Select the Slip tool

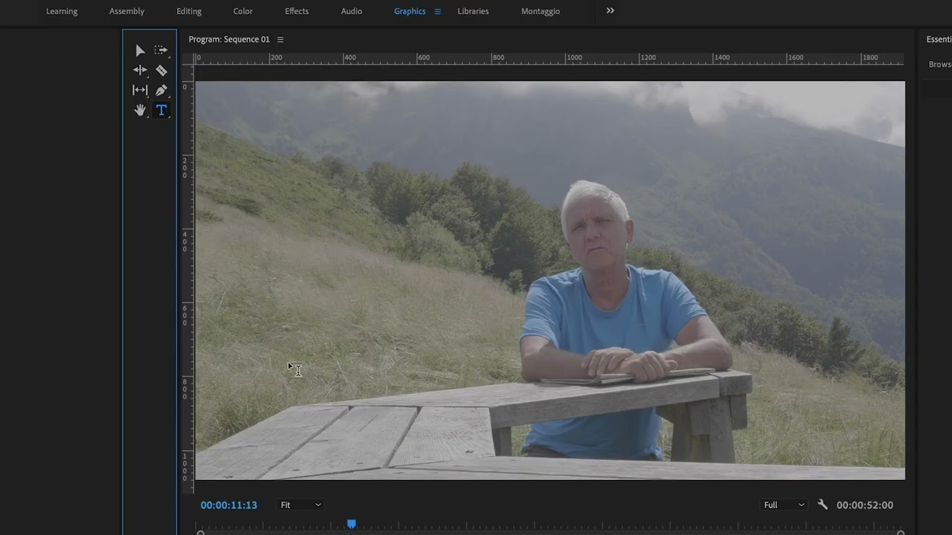click(140, 90)
